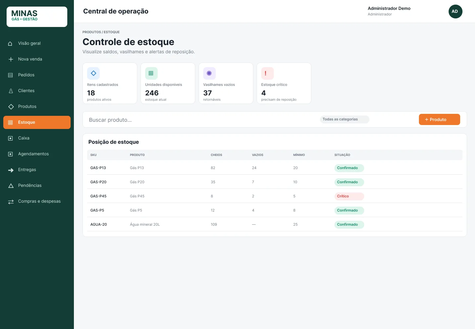This screenshot has height=329, width=475.
Task: Open Compras e despesas section
Action: pos(37,201)
